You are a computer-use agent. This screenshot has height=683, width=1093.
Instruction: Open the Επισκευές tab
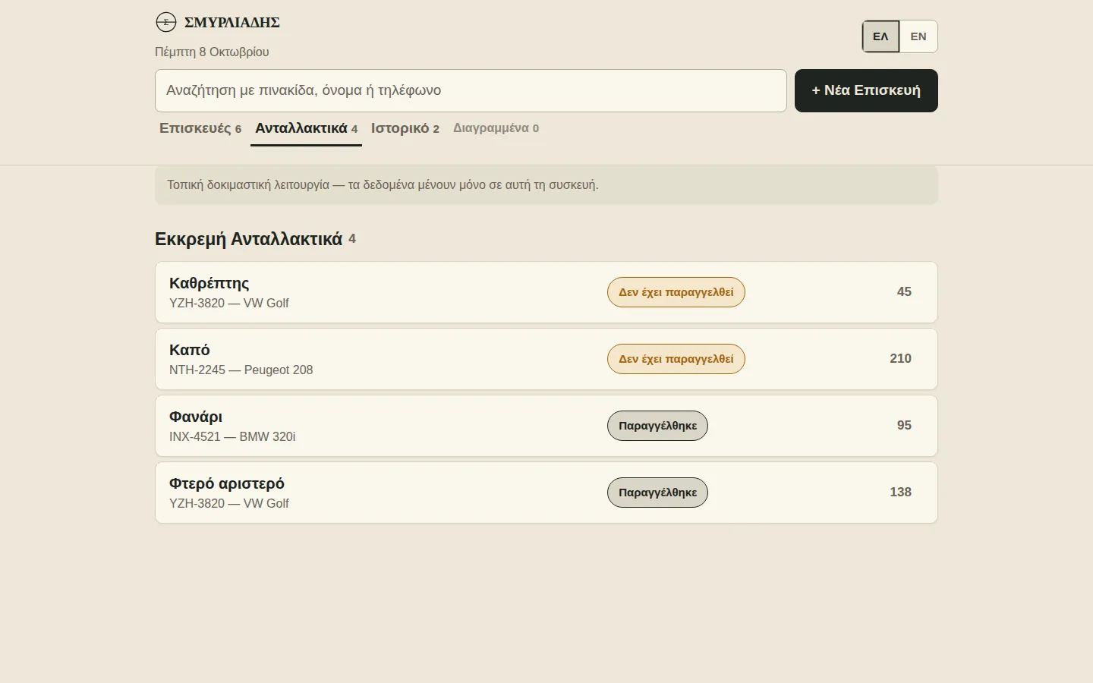click(x=200, y=128)
